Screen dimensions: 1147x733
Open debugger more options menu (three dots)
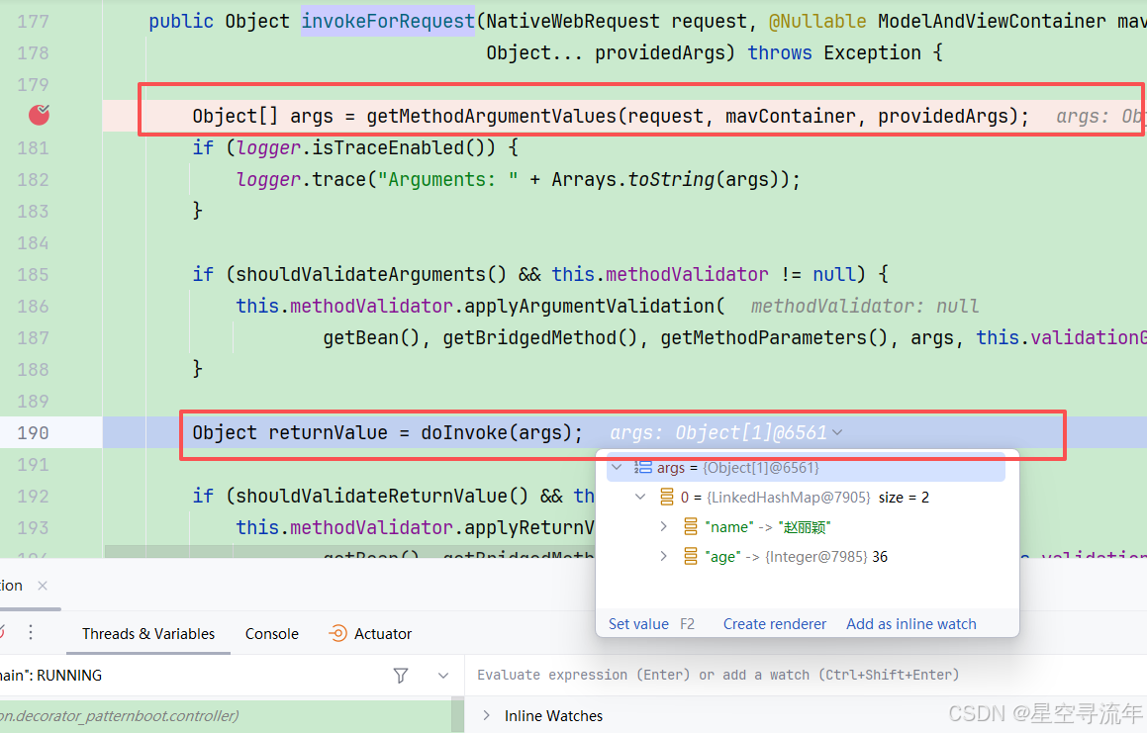click(31, 632)
